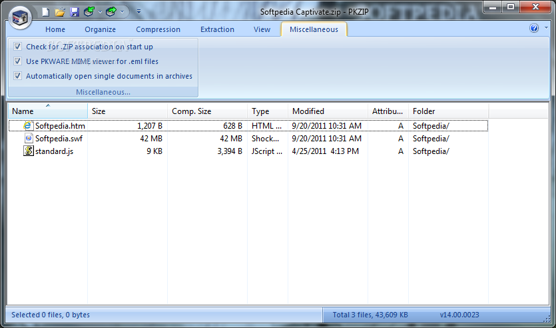Click the Softpedia.swf file icon
This screenshot has width=556, height=328.
coord(29,138)
